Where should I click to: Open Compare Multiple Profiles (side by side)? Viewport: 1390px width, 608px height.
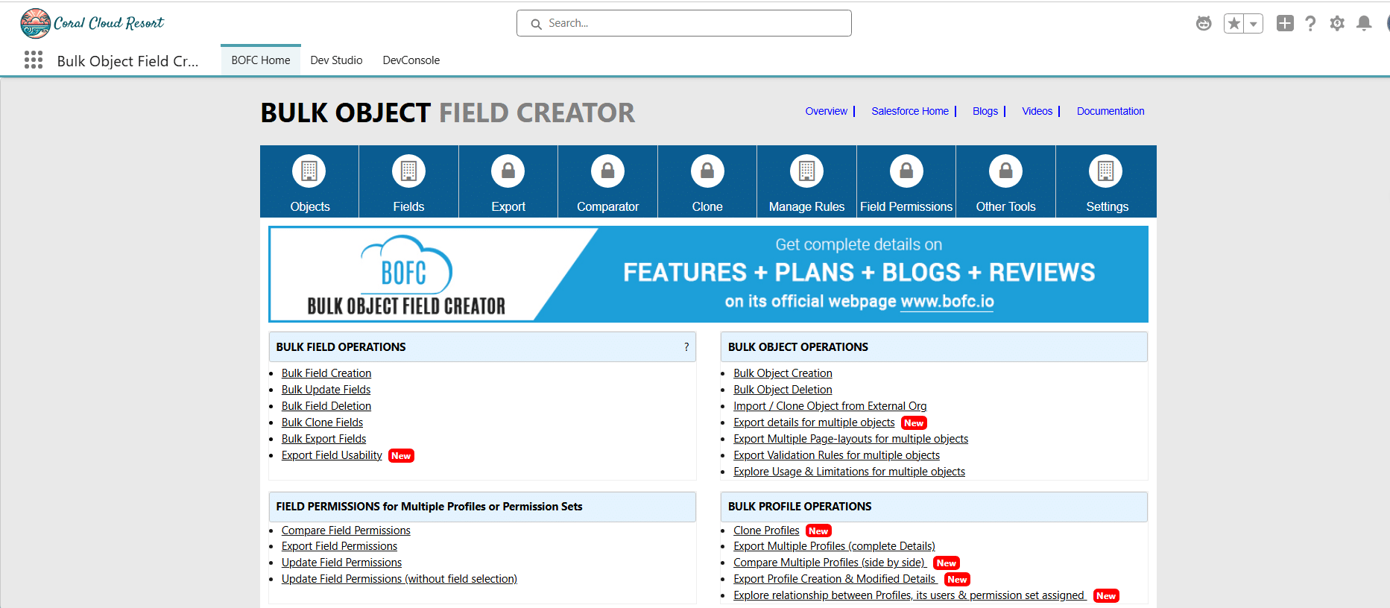[830, 563]
